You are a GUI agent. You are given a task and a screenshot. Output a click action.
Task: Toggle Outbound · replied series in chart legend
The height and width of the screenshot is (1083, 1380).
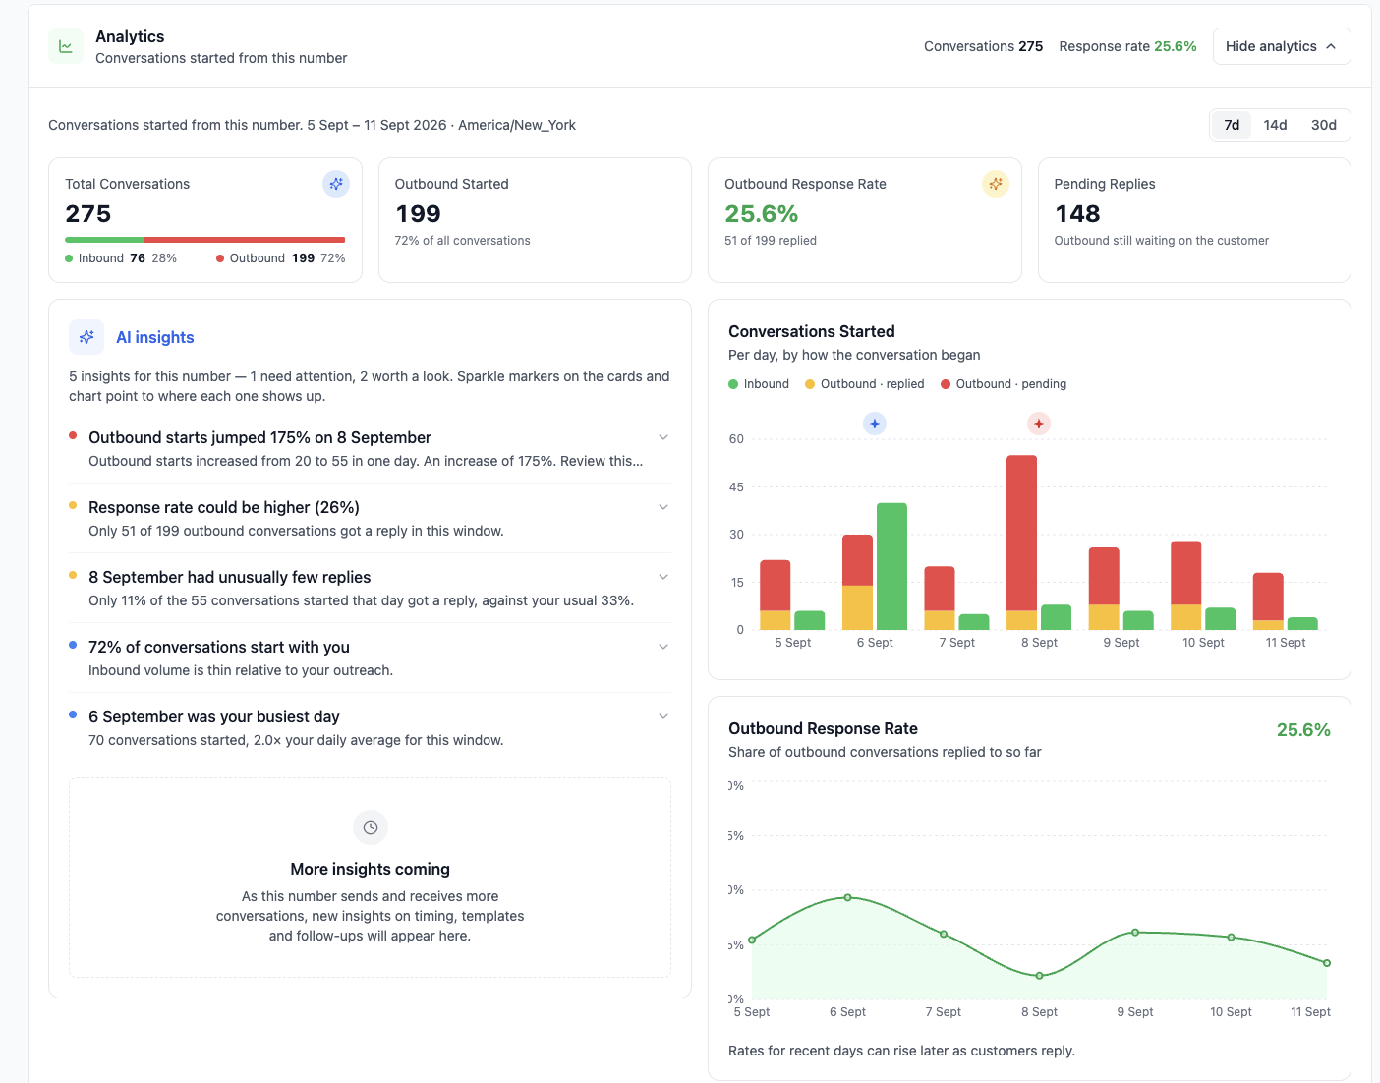(x=865, y=384)
